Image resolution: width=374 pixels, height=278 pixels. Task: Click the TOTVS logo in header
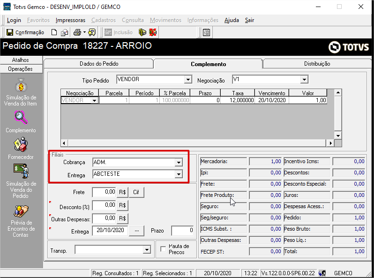click(349, 47)
